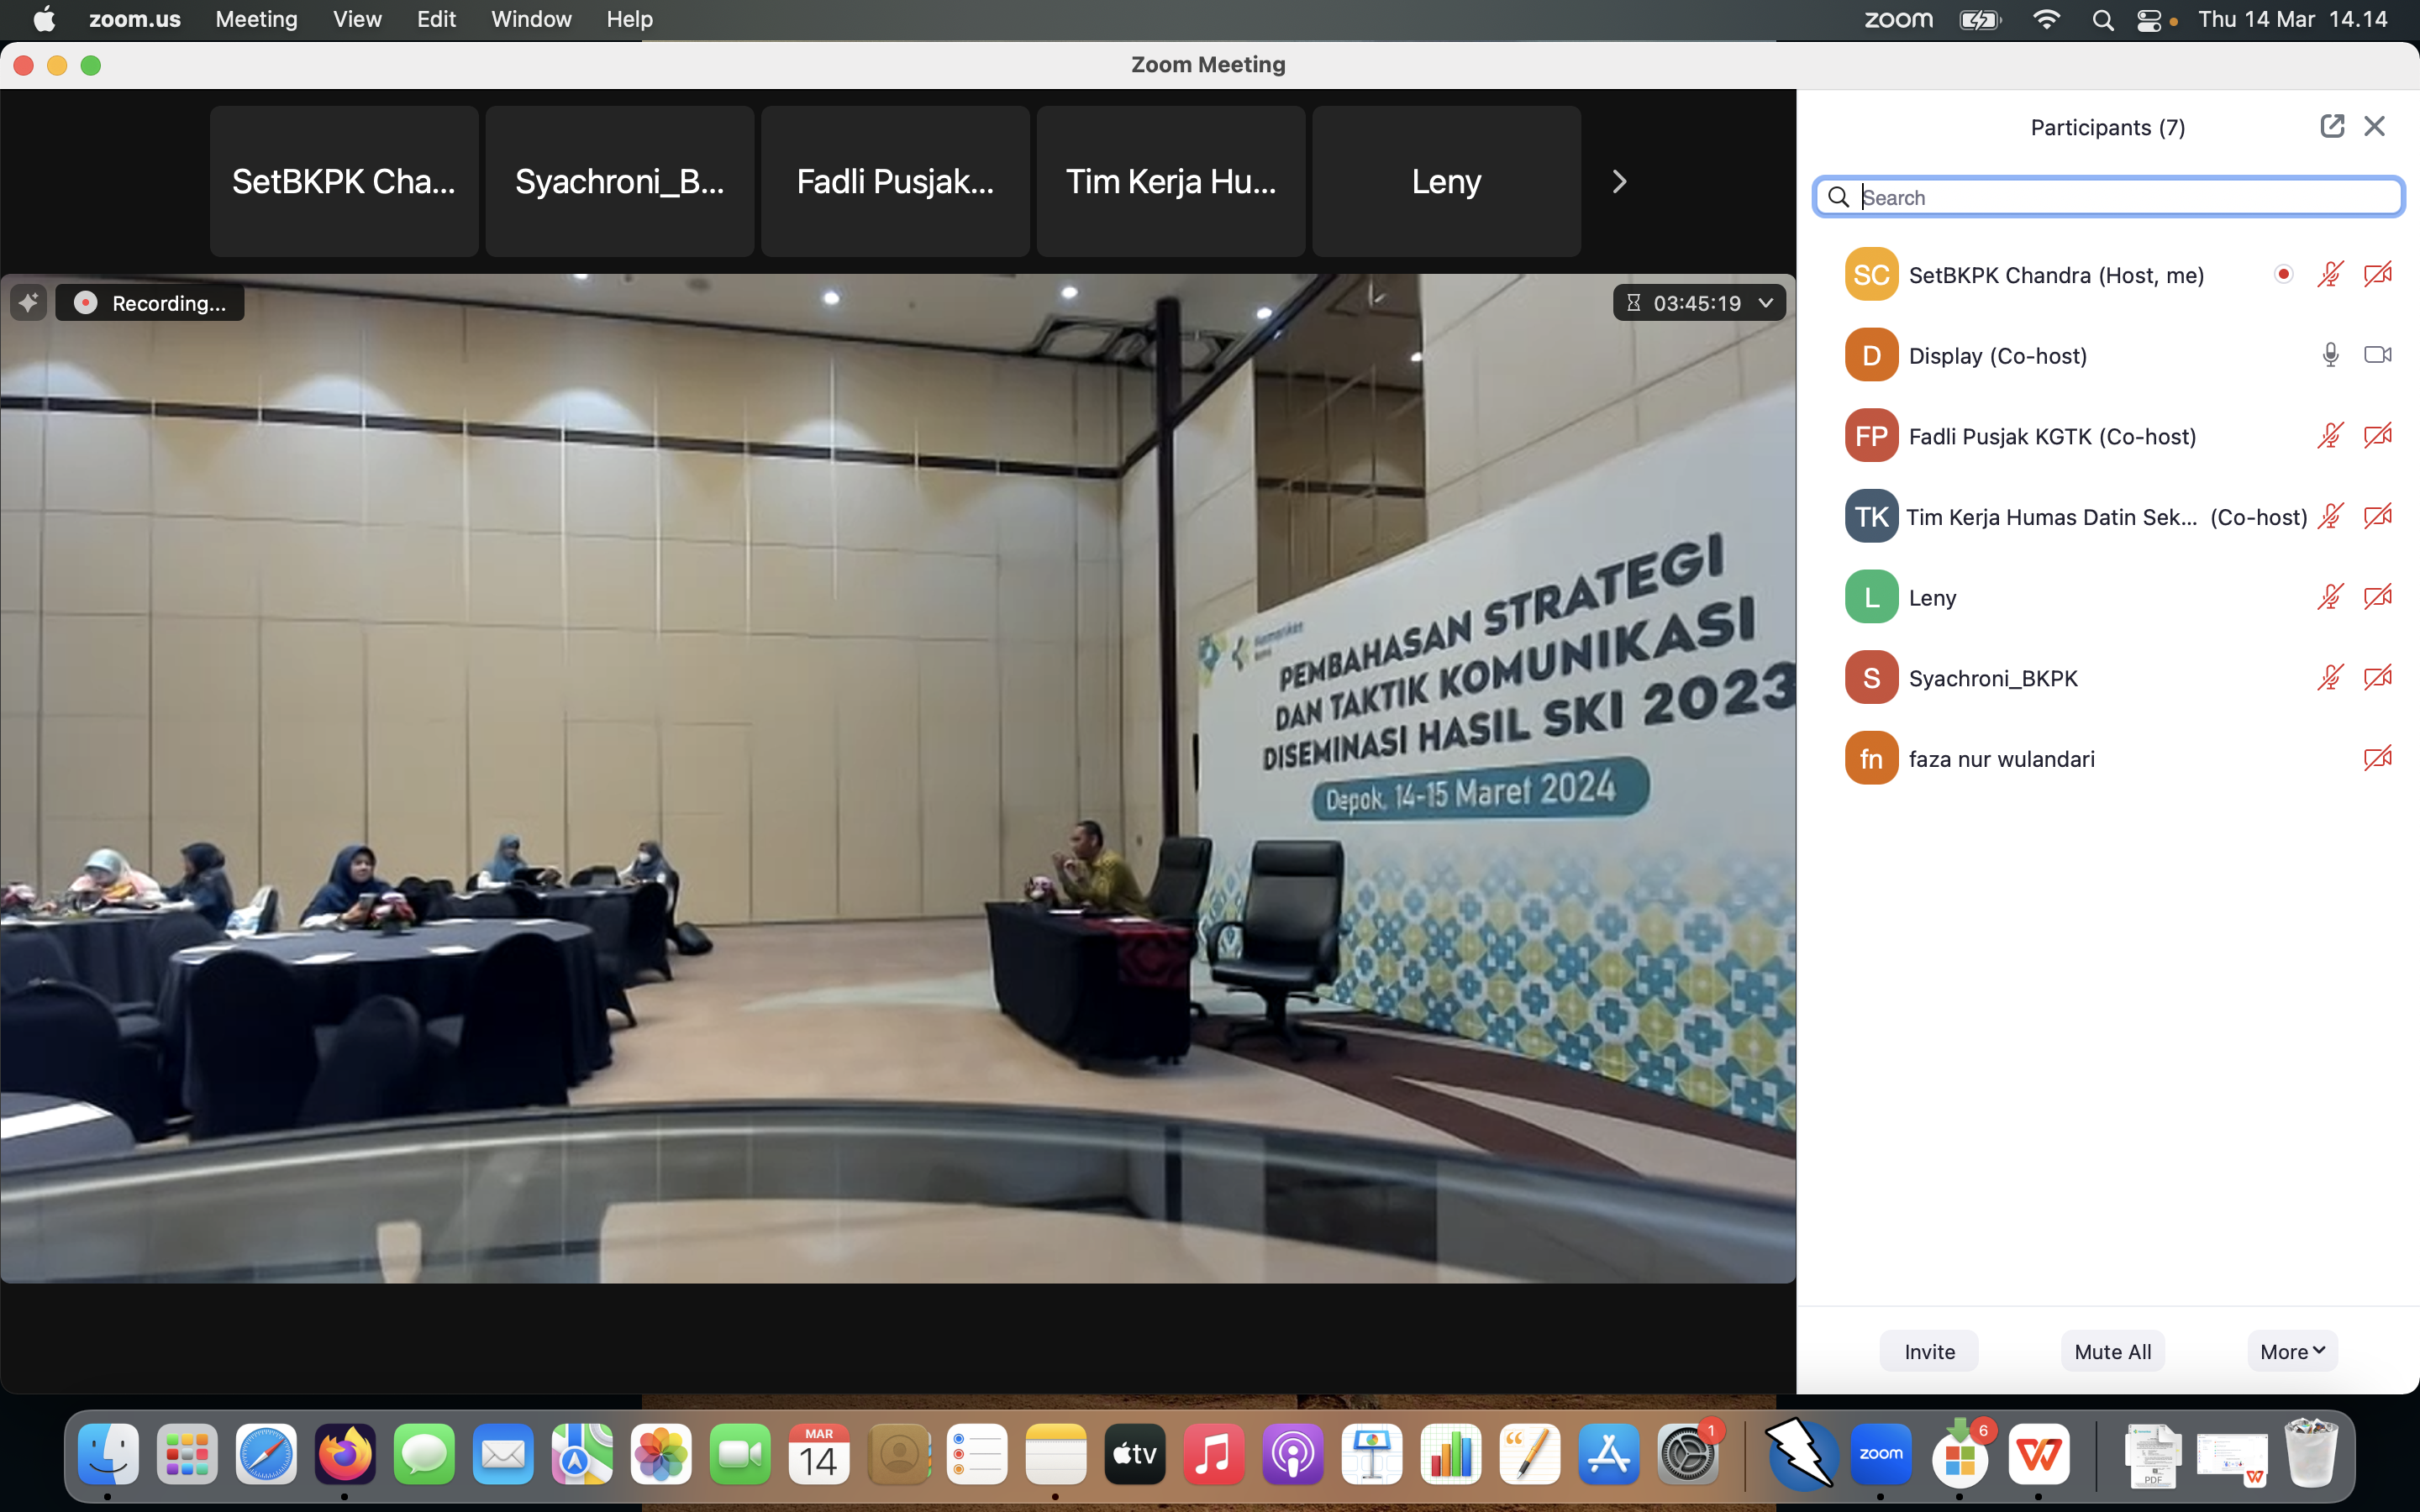Expand the meeting timer dropdown

click(x=1766, y=302)
